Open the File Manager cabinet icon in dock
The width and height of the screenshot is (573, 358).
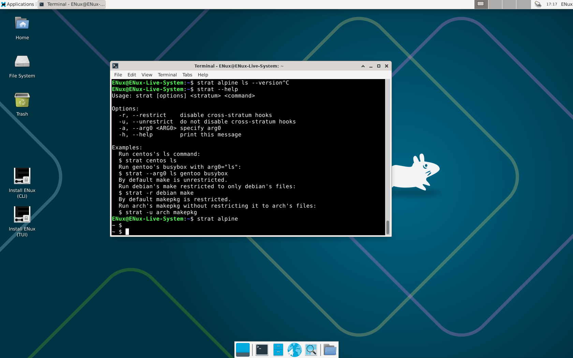coord(278,350)
